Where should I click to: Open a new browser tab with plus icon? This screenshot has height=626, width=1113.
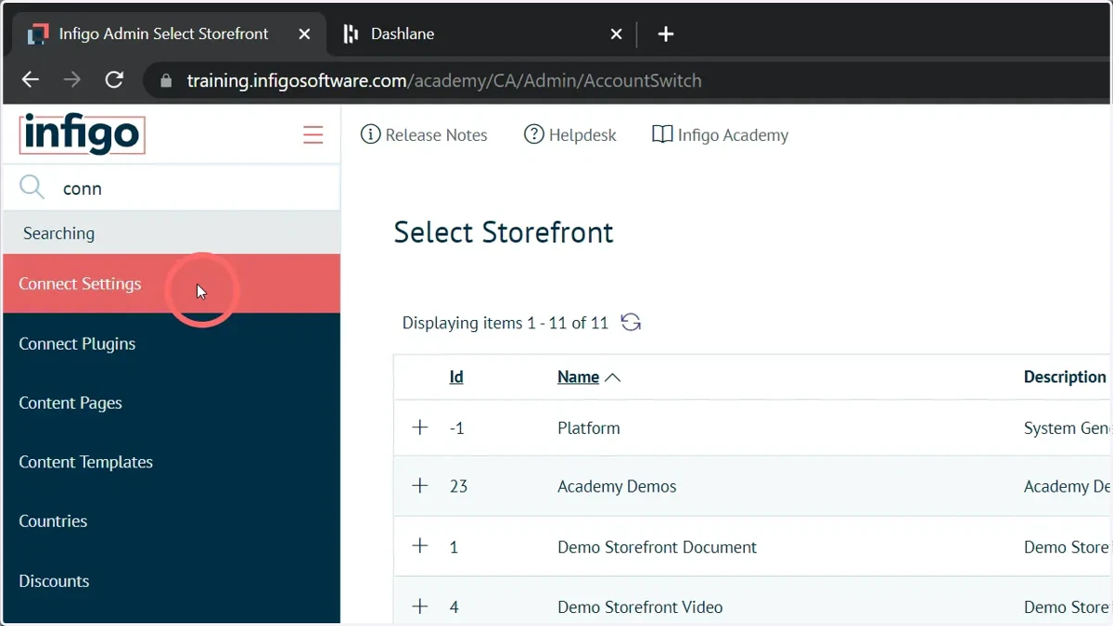point(665,34)
